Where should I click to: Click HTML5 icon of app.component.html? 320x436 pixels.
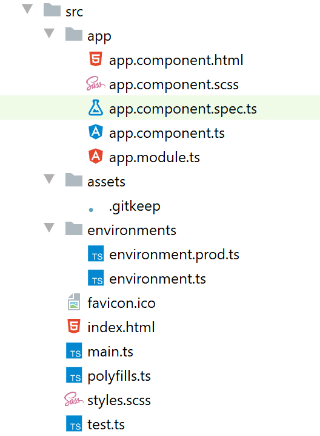tap(96, 59)
